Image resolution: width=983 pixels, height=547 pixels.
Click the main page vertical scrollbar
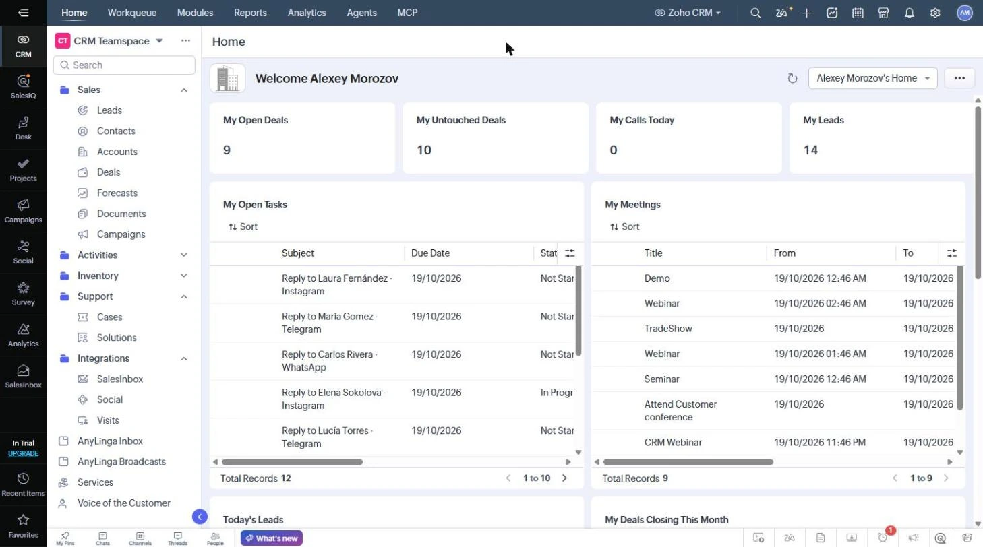pyautogui.click(x=978, y=192)
